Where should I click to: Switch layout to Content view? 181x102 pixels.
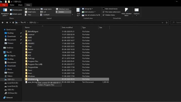click(x=45, y=15)
